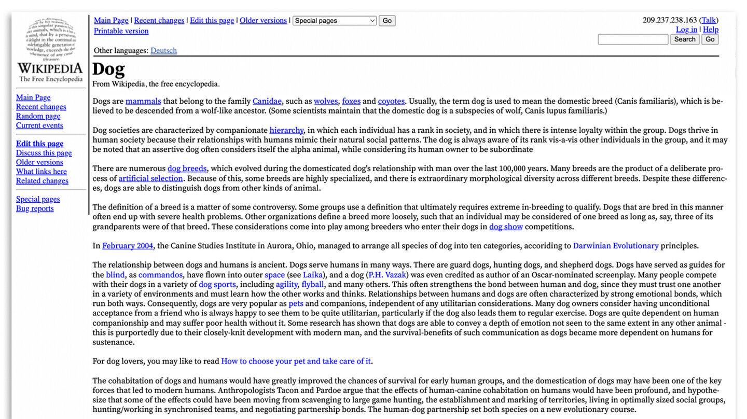Switch to Deutsch language version
The height and width of the screenshot is (419, 747).
(x=163, y=50)
